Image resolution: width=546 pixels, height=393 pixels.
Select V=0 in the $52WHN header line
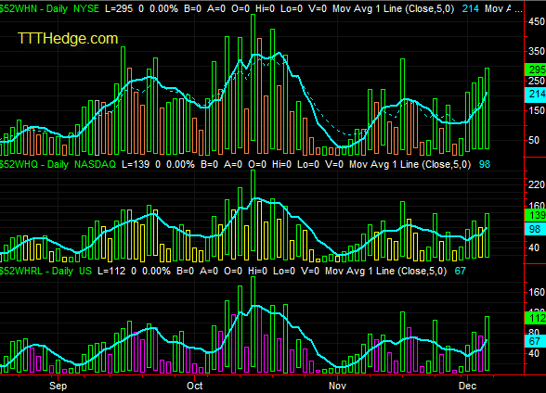click(x=318, y=8)
